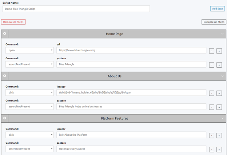The height and width of the screenshot is (155, 227).
Task: Open the assertTextPresent dropdown in About Us
Action: click(x=29, y=107)
